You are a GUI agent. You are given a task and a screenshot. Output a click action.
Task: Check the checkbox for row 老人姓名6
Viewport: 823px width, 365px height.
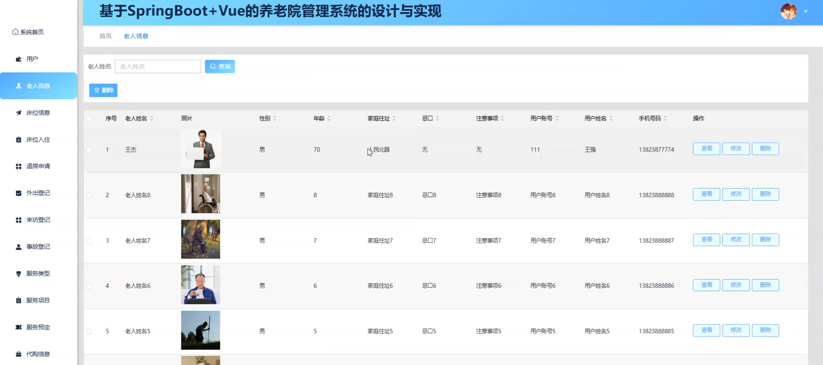click(x=89, y=286)
